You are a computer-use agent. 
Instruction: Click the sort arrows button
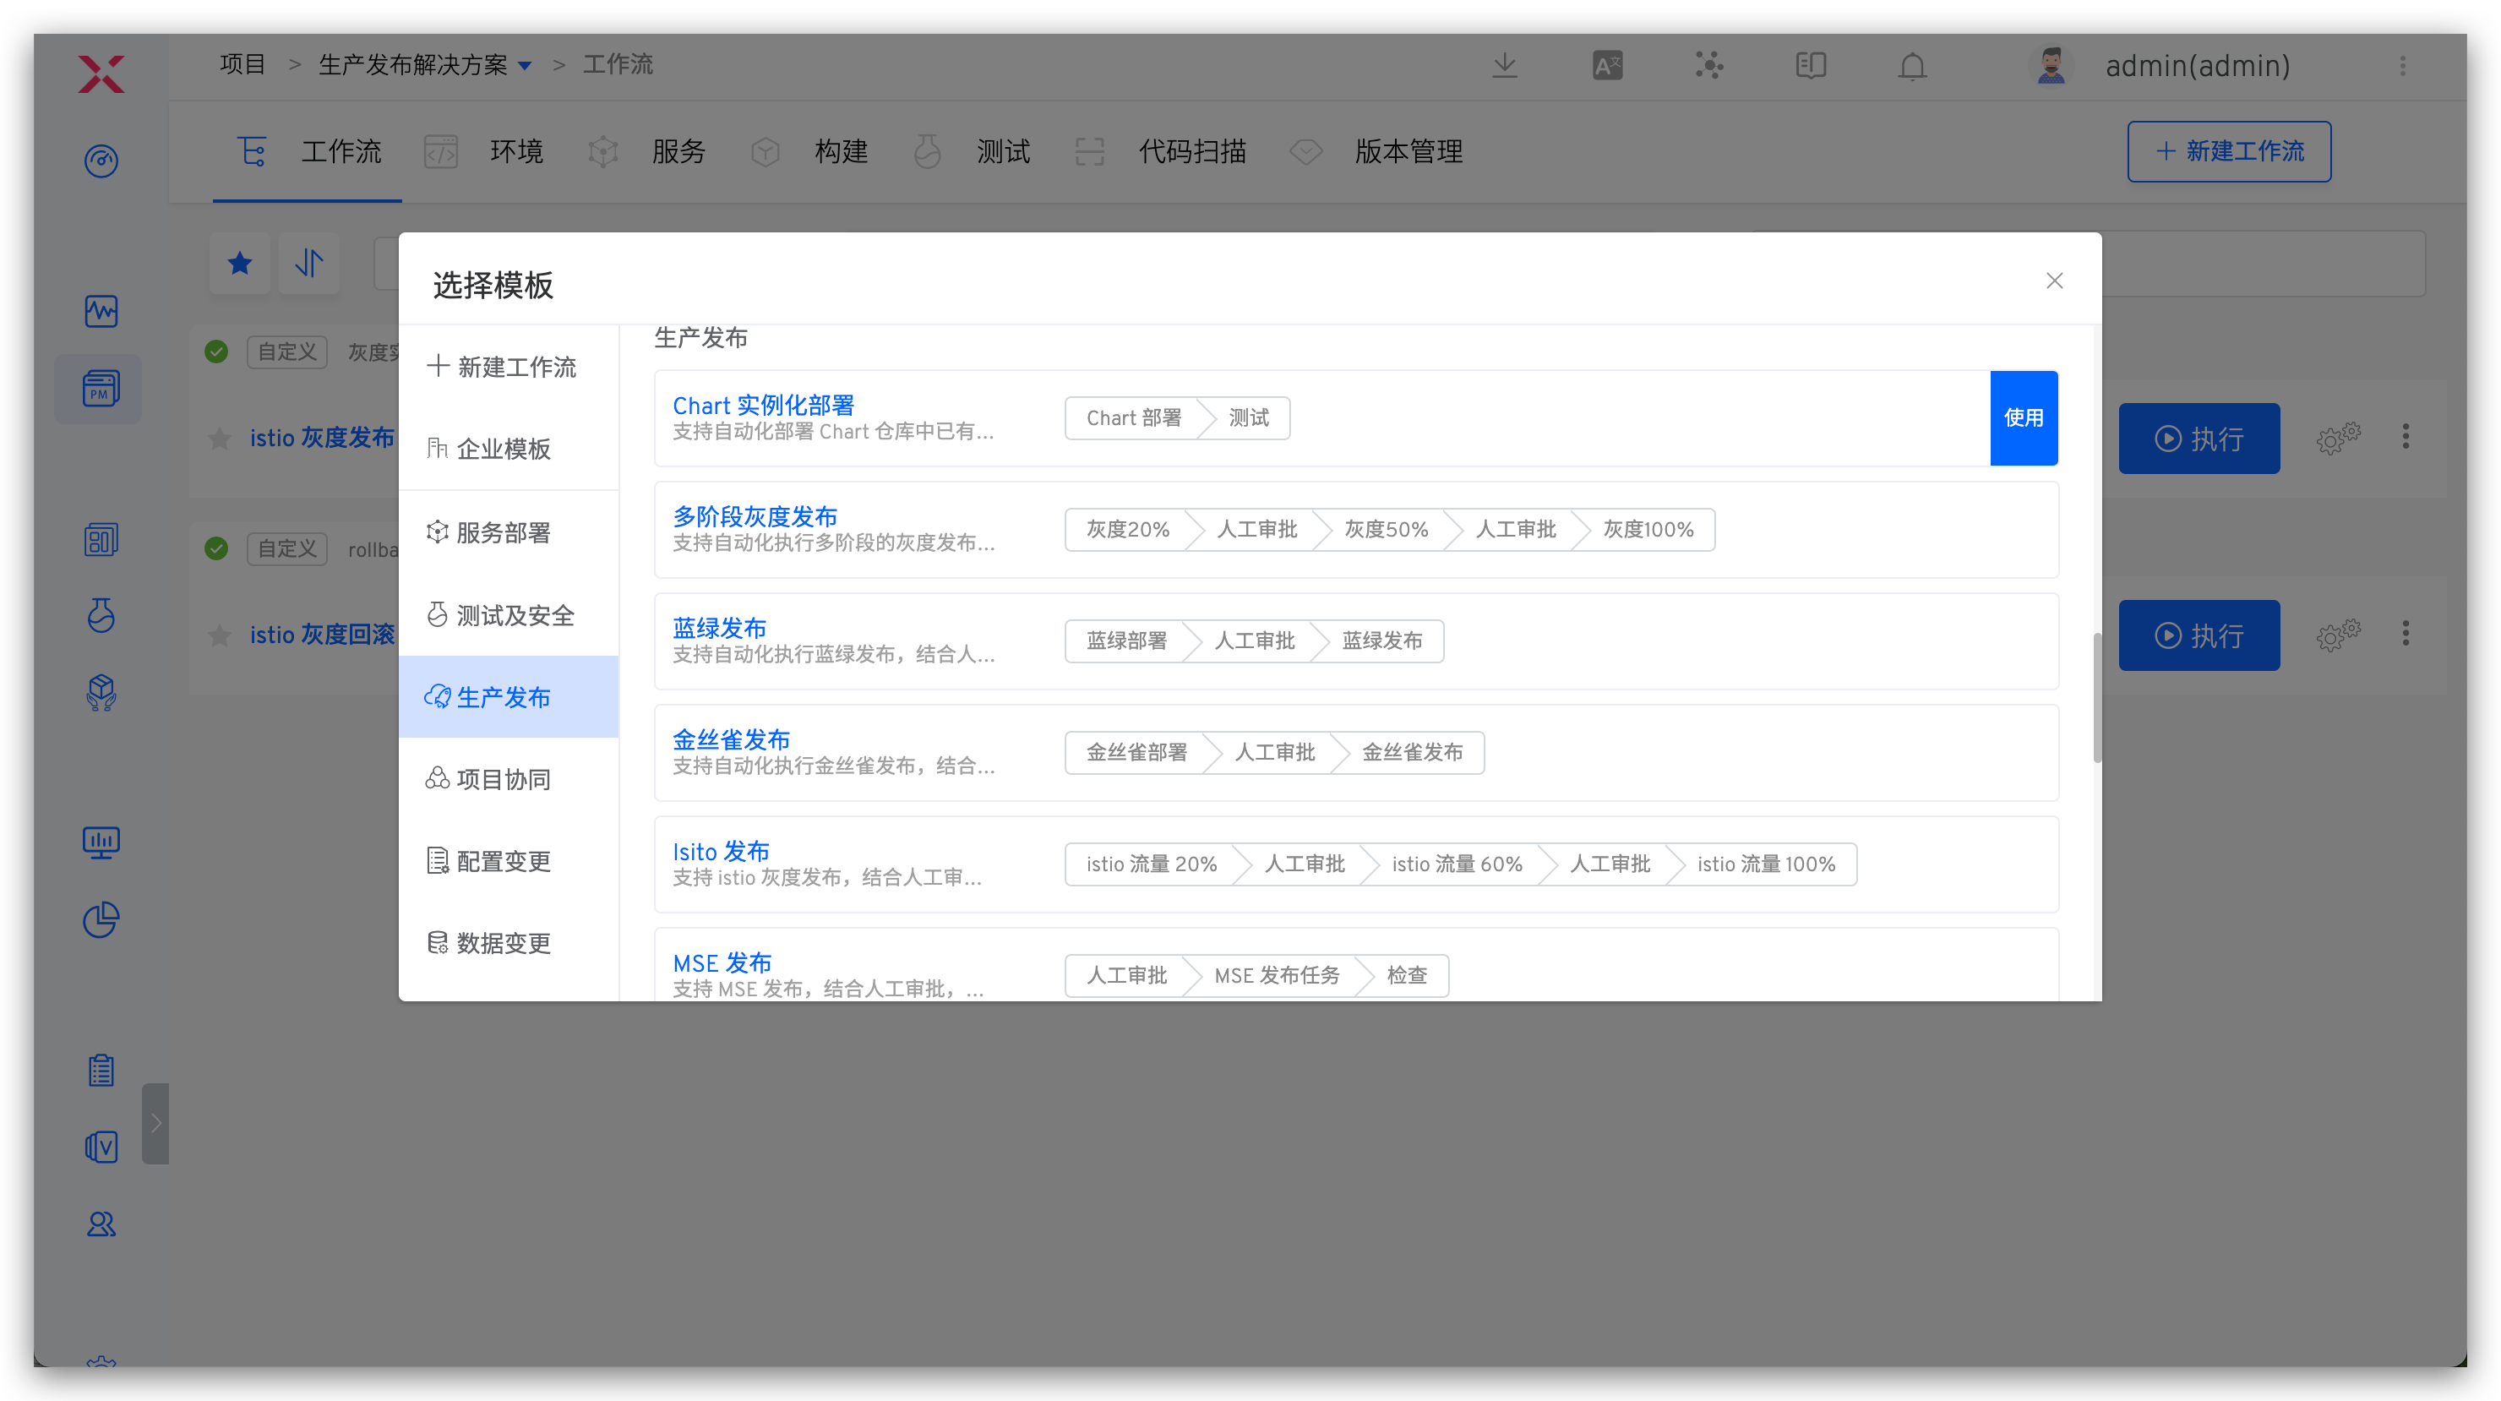click(308, 262)
